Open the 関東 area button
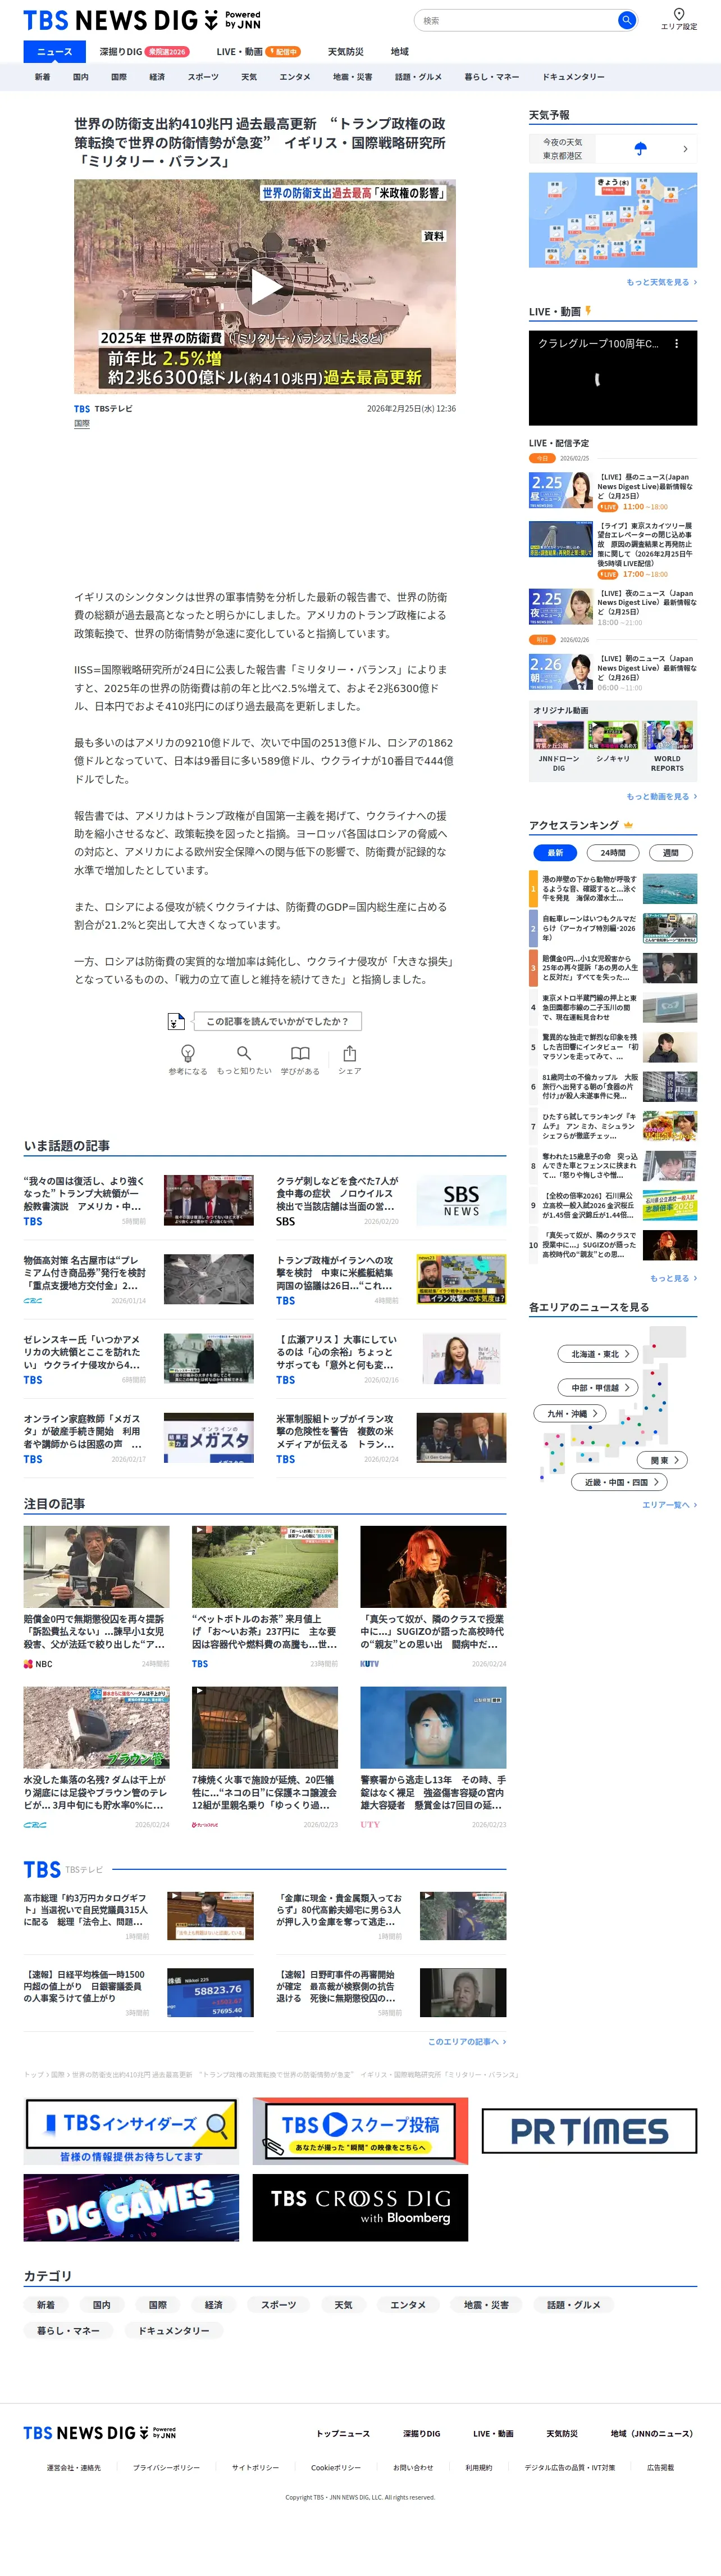The width and height of the screenshot is (721, 2576). point(663,1461)
